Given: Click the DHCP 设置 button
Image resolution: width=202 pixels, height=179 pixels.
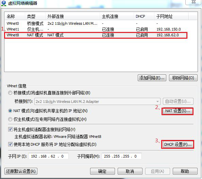Looking at the screenshot, I should (x=178, y=144).
